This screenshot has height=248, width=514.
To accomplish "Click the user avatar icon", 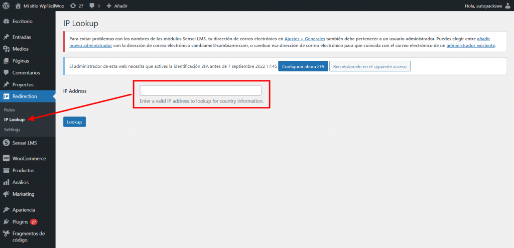I will pyautogui.click(x=507, y=6).
